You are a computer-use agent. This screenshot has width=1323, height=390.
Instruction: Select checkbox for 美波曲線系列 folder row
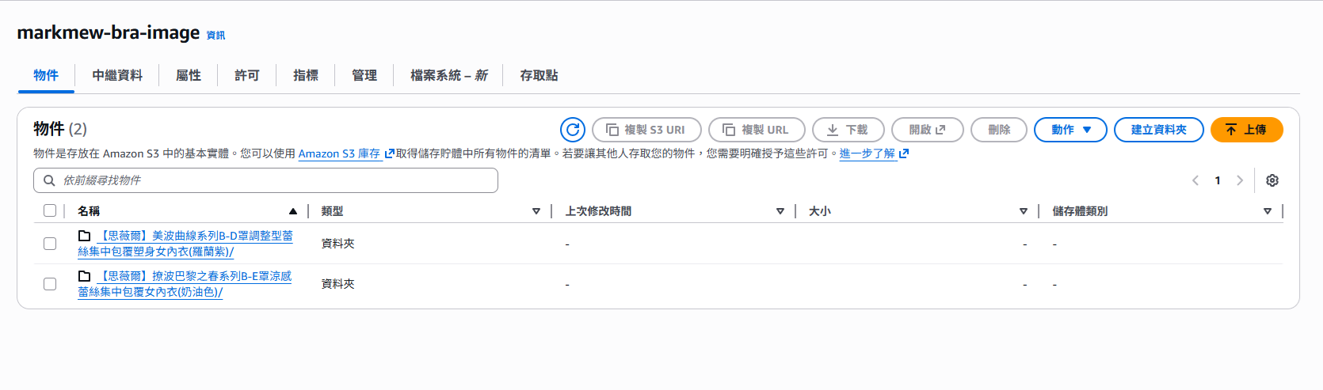50,244
